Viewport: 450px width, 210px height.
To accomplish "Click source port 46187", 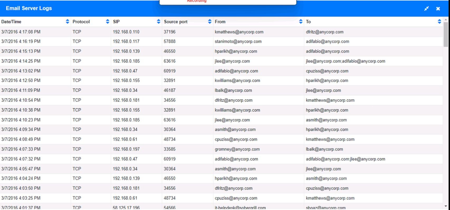I will click(x=170, y=90).
